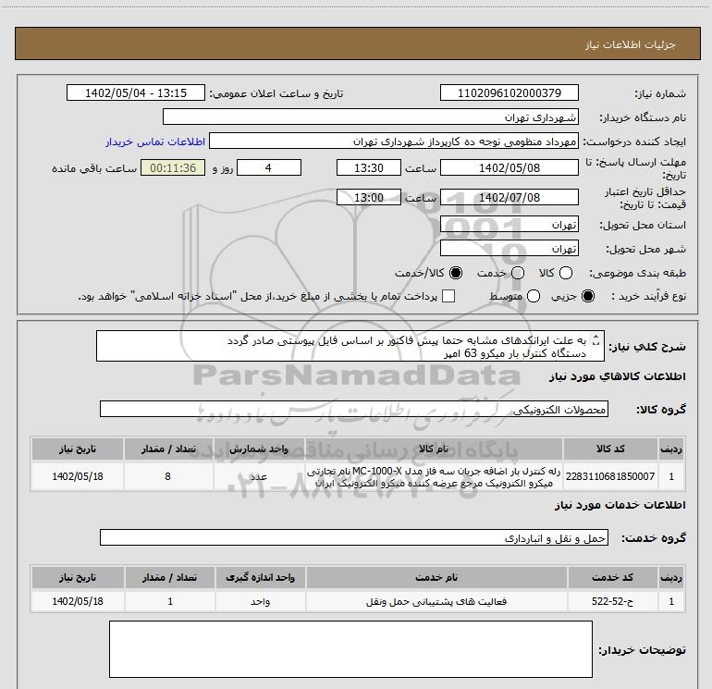Image resolution: width=712 pixels, height=689 pixels.
Task: Click the remaining days field showing 4
Action: [269, 167]
